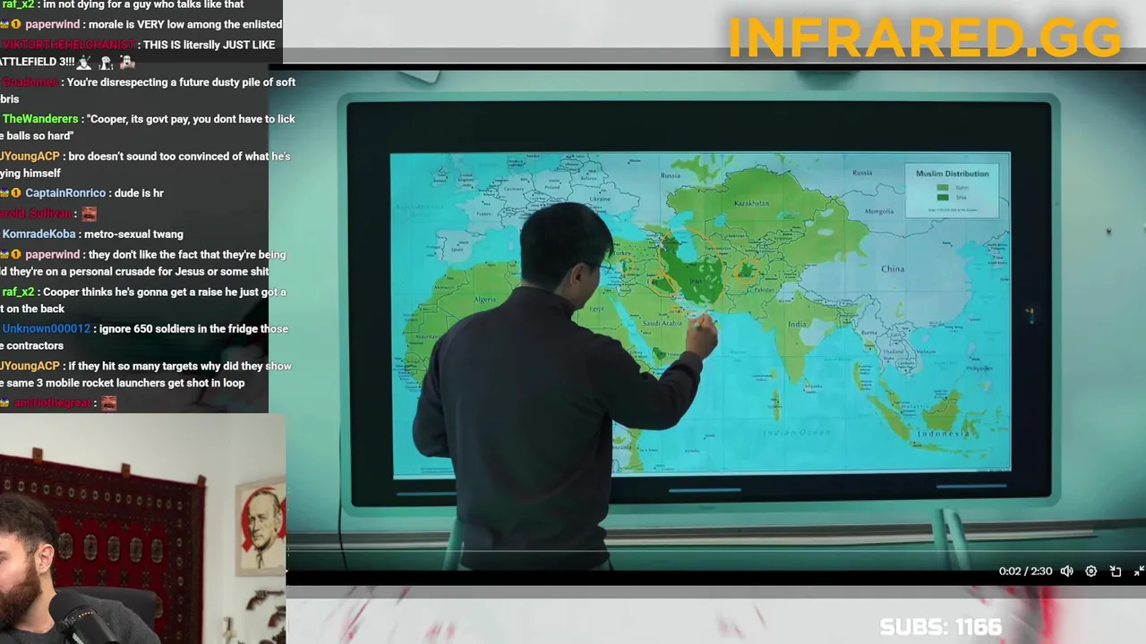Click the Muslim Distribution legend on the map
This screenshot has height=644, width=1146.
[952, 191]
